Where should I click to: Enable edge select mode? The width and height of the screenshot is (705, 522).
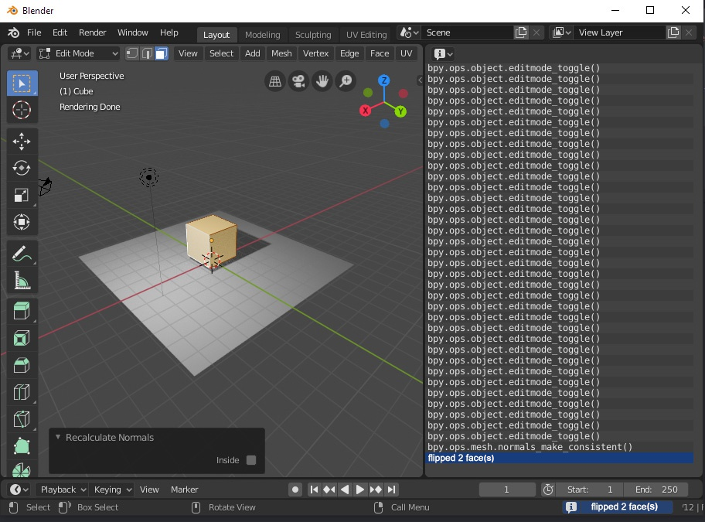pos(147,53)
